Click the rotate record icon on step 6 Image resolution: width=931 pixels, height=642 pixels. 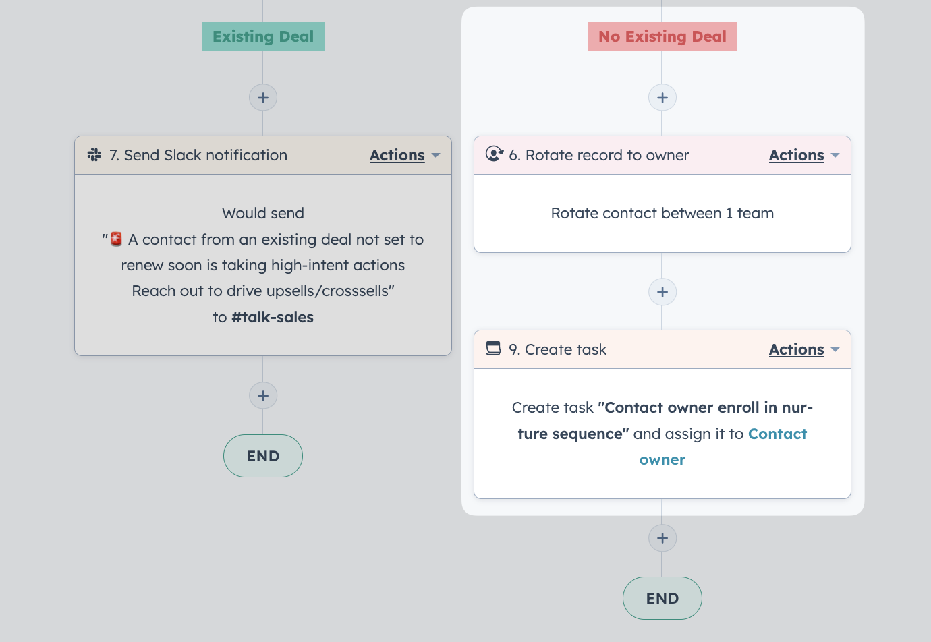pyautogui.click(x=495, y=154)
